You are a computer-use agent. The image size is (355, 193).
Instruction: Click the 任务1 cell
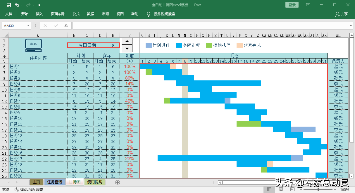[x=38, y=67]
